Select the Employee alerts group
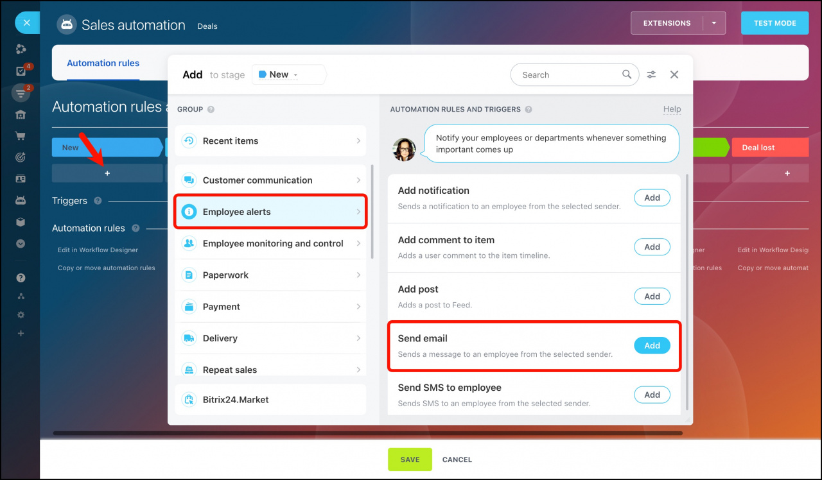Viewport: 822px width, 480px height. [x=270, y=212]
